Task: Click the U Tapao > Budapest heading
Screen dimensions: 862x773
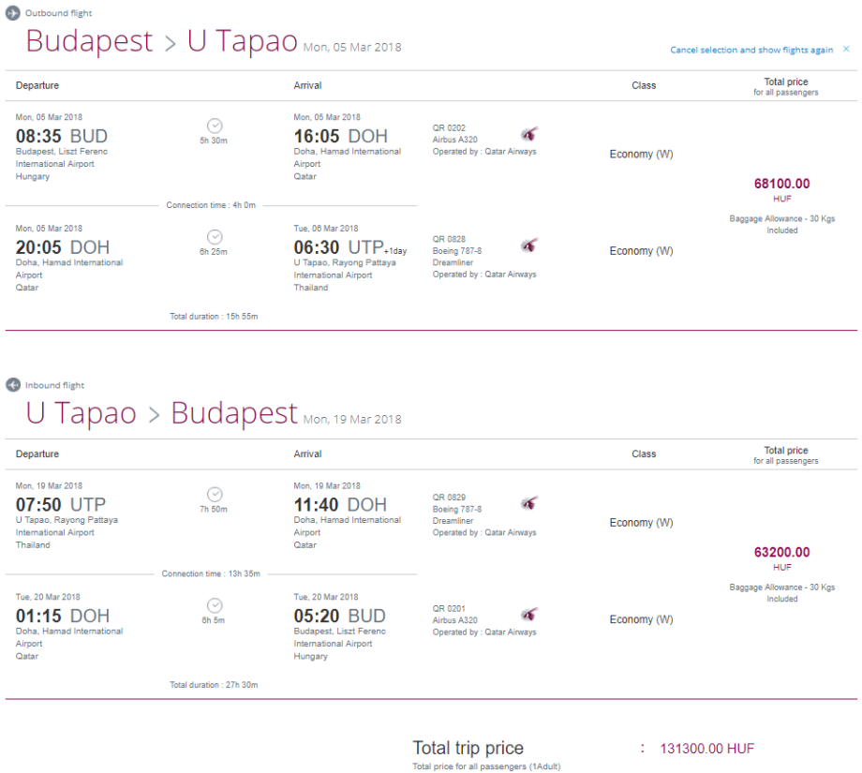Action: coord(161,413)
